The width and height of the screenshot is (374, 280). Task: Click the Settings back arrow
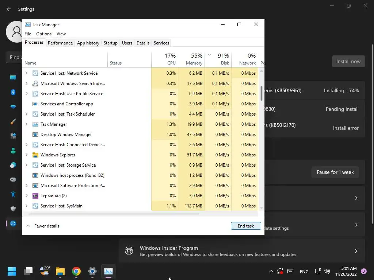[9, 9]
